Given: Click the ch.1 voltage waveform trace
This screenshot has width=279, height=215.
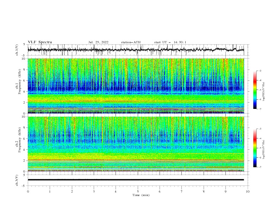Looking at the screenshot, I should [136, 50].
